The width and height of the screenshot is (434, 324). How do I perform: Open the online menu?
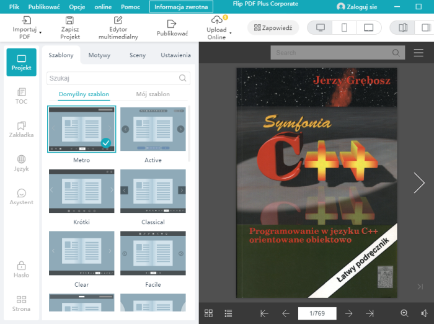[x=103, y=7]
